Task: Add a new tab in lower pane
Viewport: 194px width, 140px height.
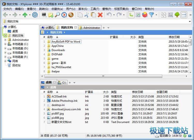Action: click(70, 83)
